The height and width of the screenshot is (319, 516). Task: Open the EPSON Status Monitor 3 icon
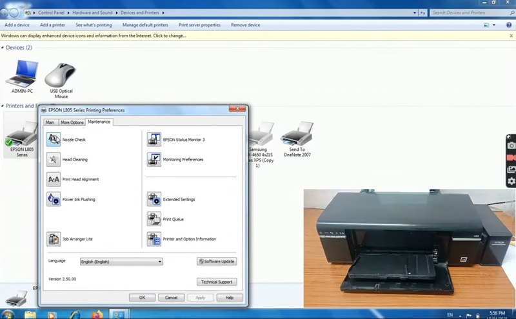[154, 139]
